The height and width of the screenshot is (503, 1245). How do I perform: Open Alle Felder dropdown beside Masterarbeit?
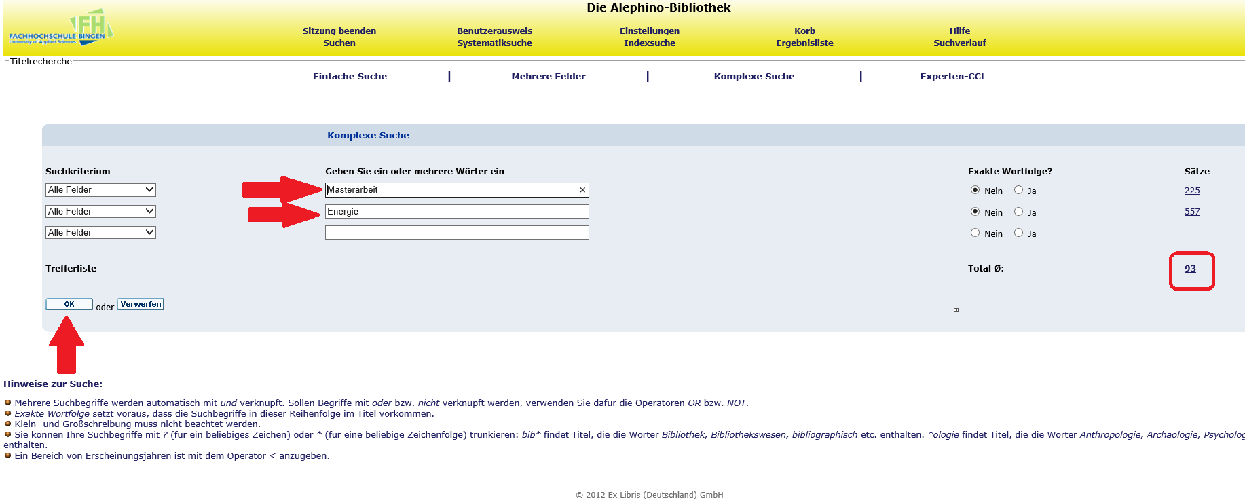coord(100,190)
